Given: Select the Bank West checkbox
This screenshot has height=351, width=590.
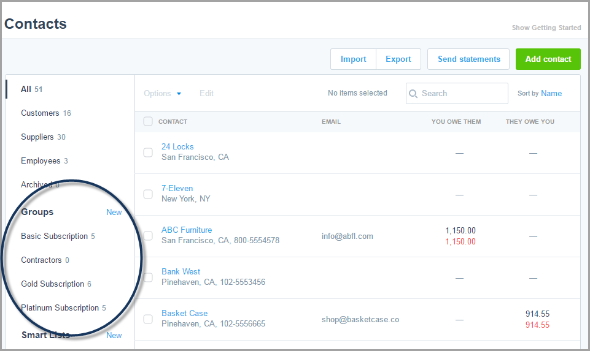Looking at the screenshot, I should (x=148, y=277).
